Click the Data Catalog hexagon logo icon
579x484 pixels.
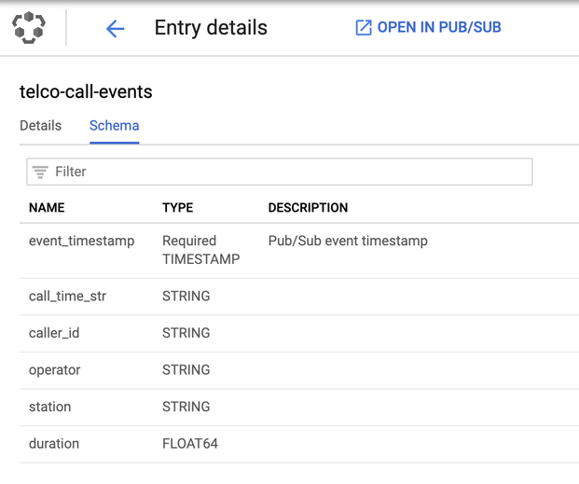point(29,28)
